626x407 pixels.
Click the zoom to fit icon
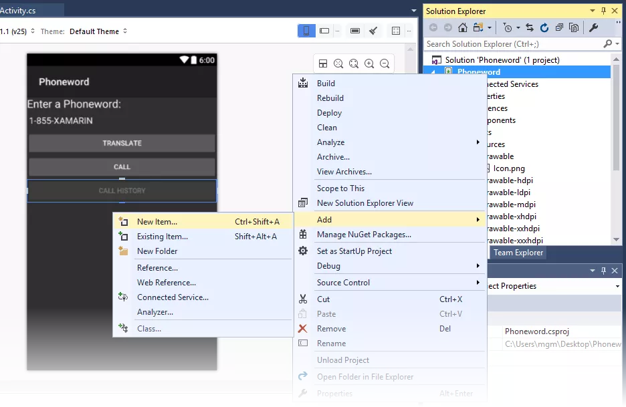click(354, 63)
